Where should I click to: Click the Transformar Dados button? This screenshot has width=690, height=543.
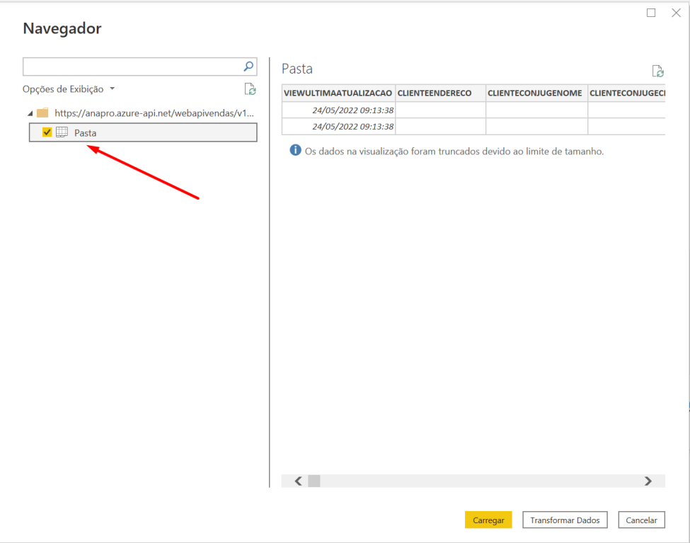[x=565, y=520]
